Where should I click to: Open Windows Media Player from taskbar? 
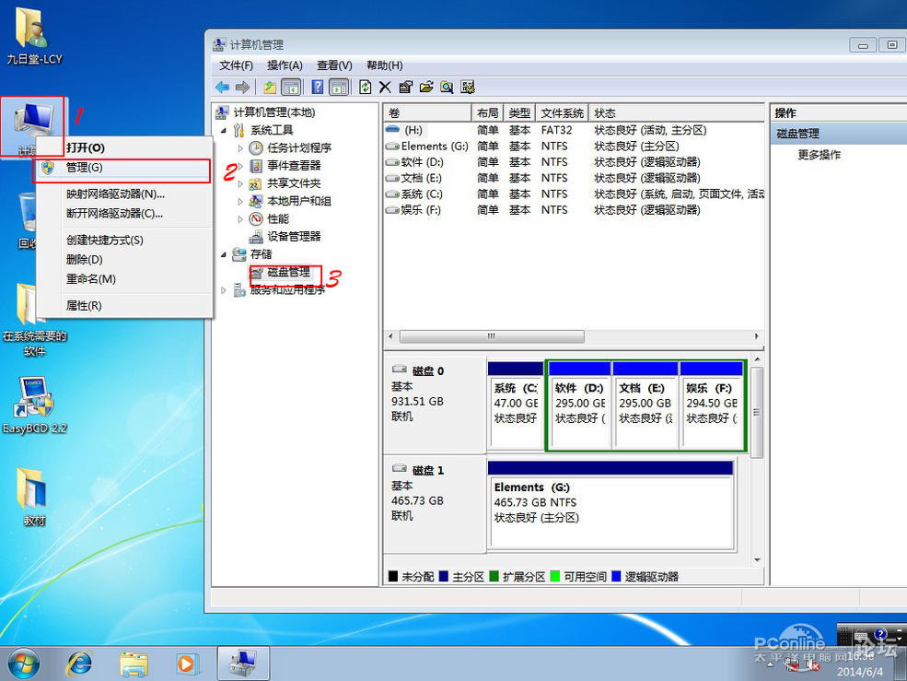coord(187,663)
